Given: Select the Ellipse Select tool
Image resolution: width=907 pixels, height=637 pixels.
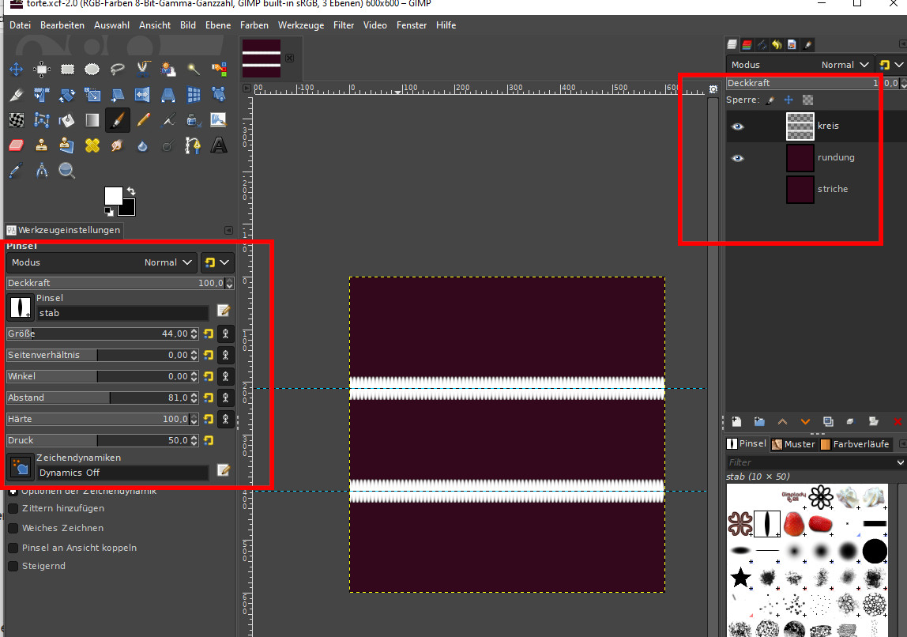Looking at the screenshot, I should [x=92, y=70].
